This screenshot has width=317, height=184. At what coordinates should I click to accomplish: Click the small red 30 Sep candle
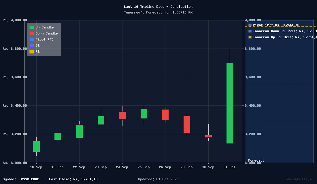208,136
